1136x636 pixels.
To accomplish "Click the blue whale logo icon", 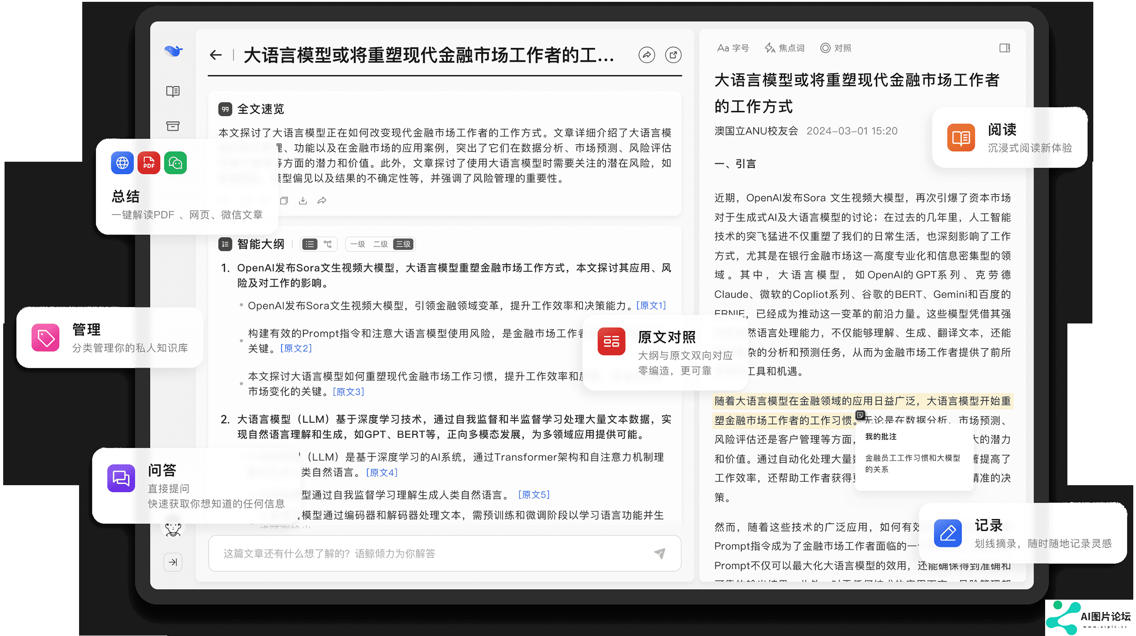I will point(173,50).
